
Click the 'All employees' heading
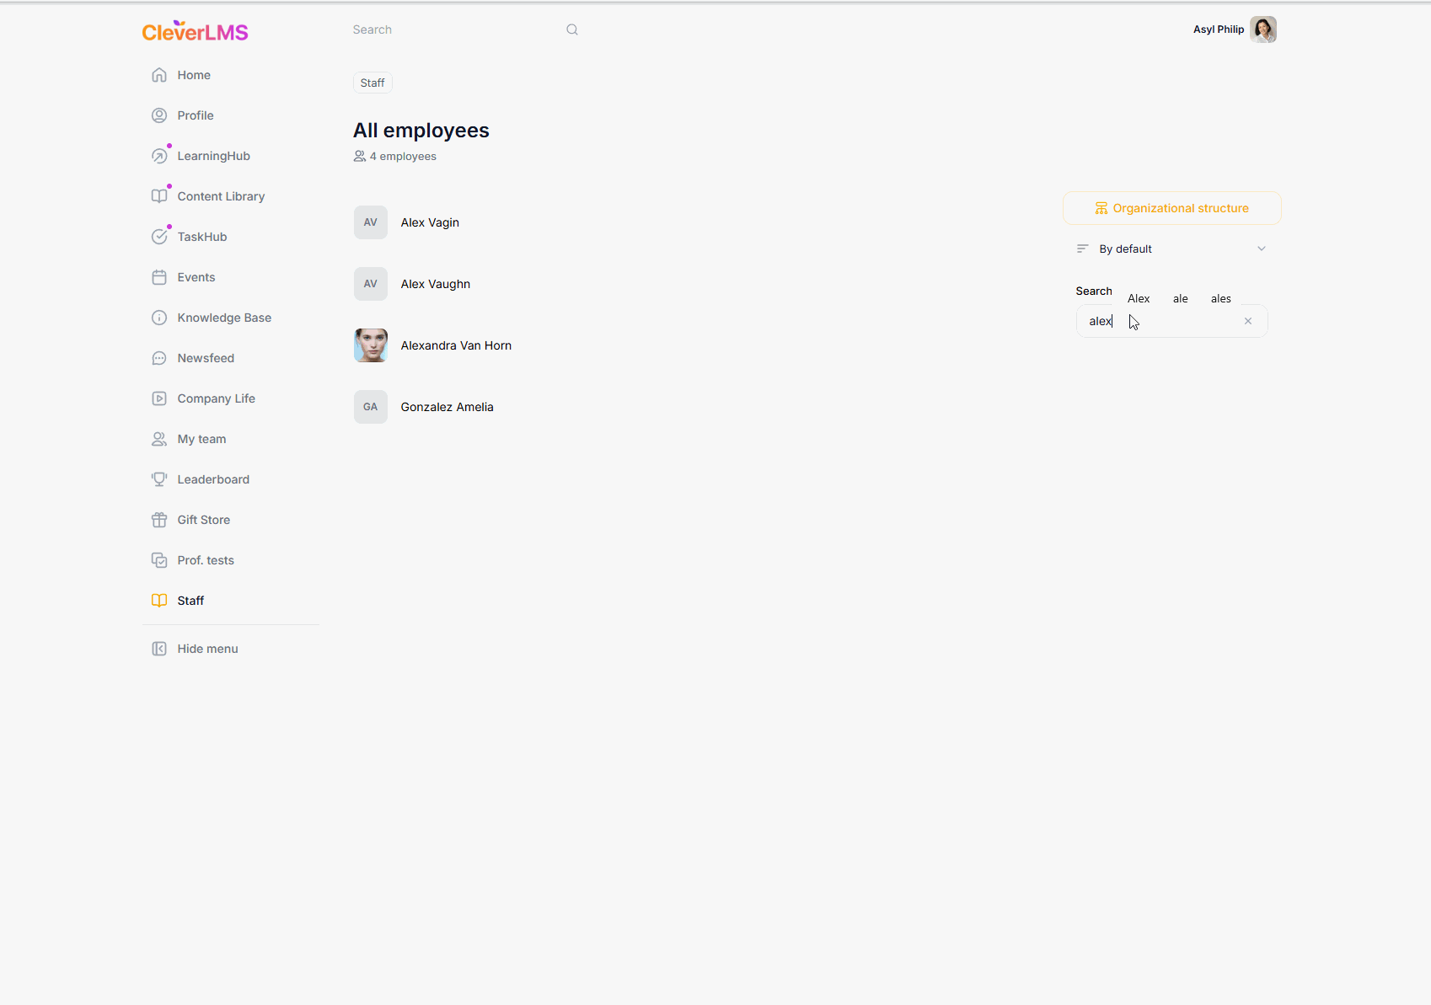click(x=421, y=131)
